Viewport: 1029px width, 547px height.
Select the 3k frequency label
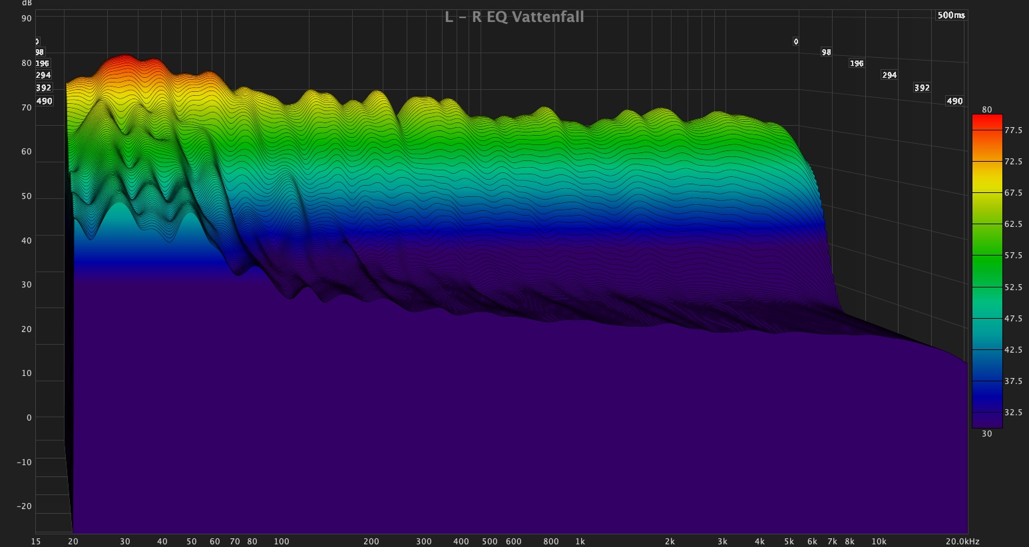[723, 541]
